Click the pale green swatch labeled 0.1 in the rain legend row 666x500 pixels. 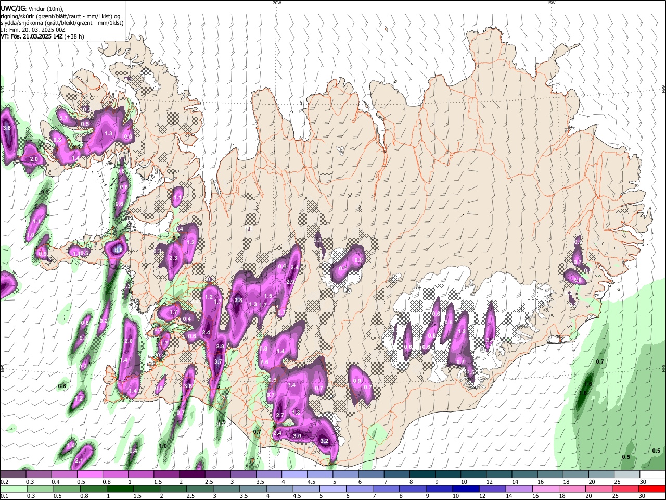[x=14, y=489]
